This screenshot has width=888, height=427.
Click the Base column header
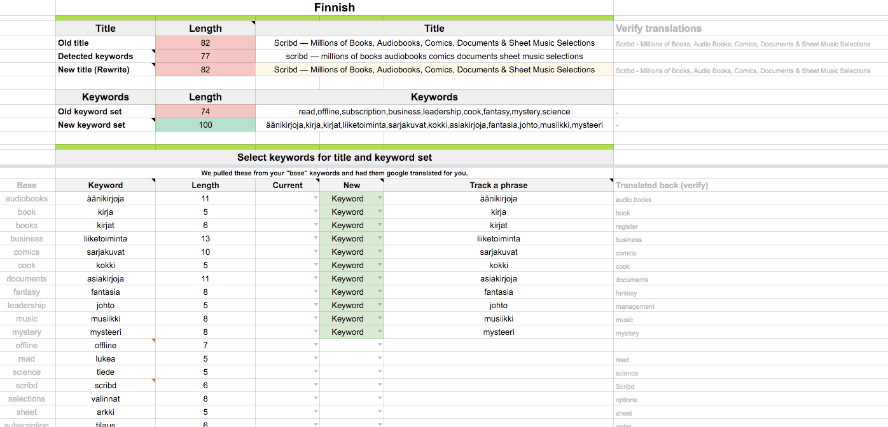(27, 185)
